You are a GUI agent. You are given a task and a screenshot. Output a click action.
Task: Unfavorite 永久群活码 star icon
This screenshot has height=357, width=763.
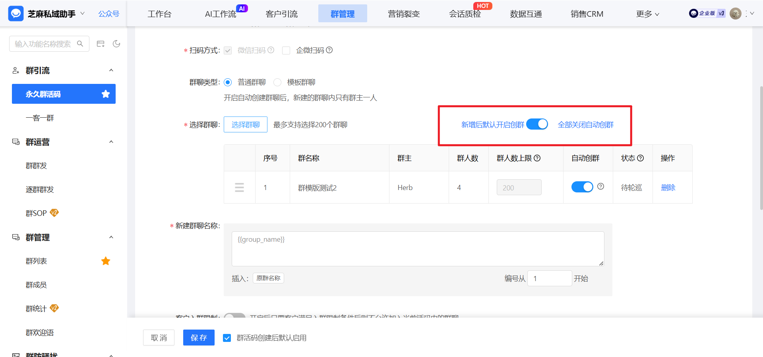pyautogui.click(x=106, y=94)
